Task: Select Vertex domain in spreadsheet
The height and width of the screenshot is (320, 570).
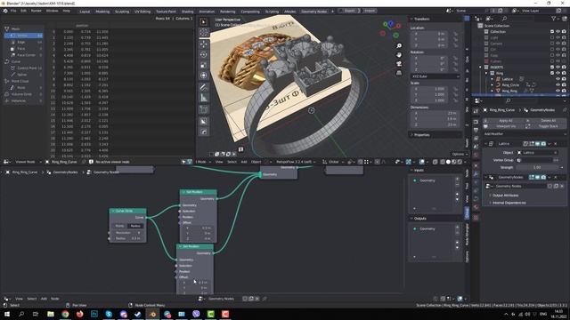Action: pyautogui.click(x=24, y=36)
